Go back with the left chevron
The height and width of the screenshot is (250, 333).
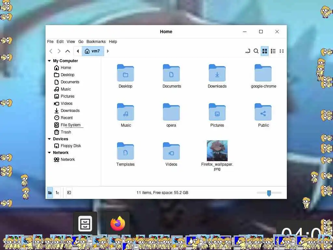[x=51, y=51]
